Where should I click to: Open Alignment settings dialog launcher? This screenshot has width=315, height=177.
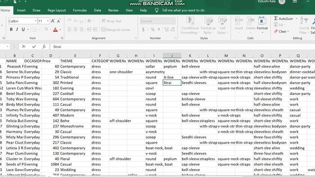pos(136,38)
